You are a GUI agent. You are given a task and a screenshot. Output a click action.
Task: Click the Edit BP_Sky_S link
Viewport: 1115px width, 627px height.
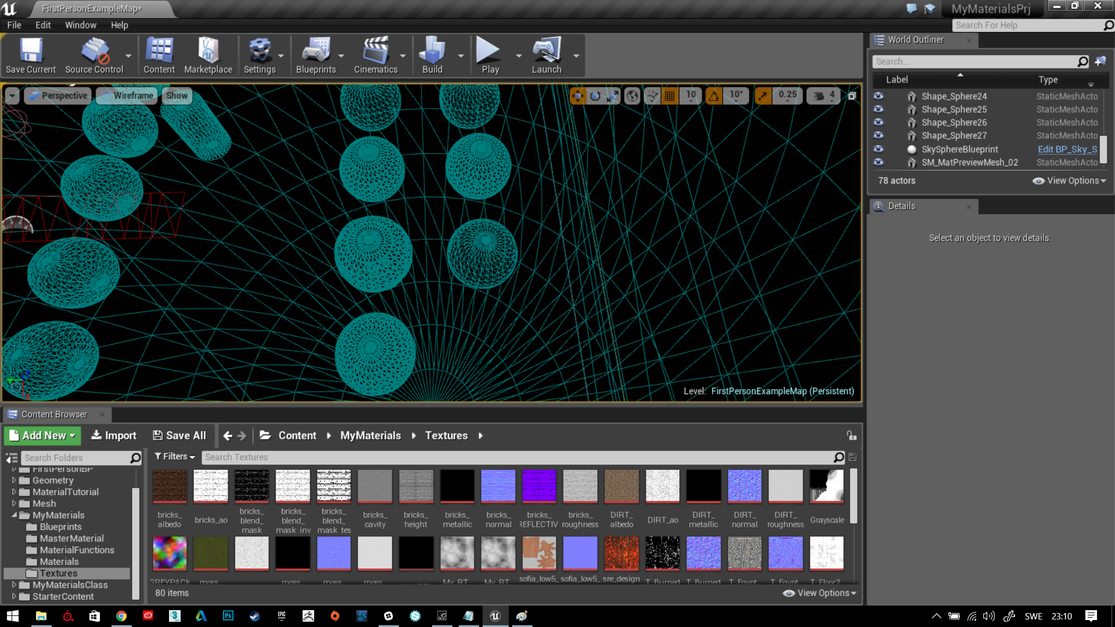[x=1067, y=149]
